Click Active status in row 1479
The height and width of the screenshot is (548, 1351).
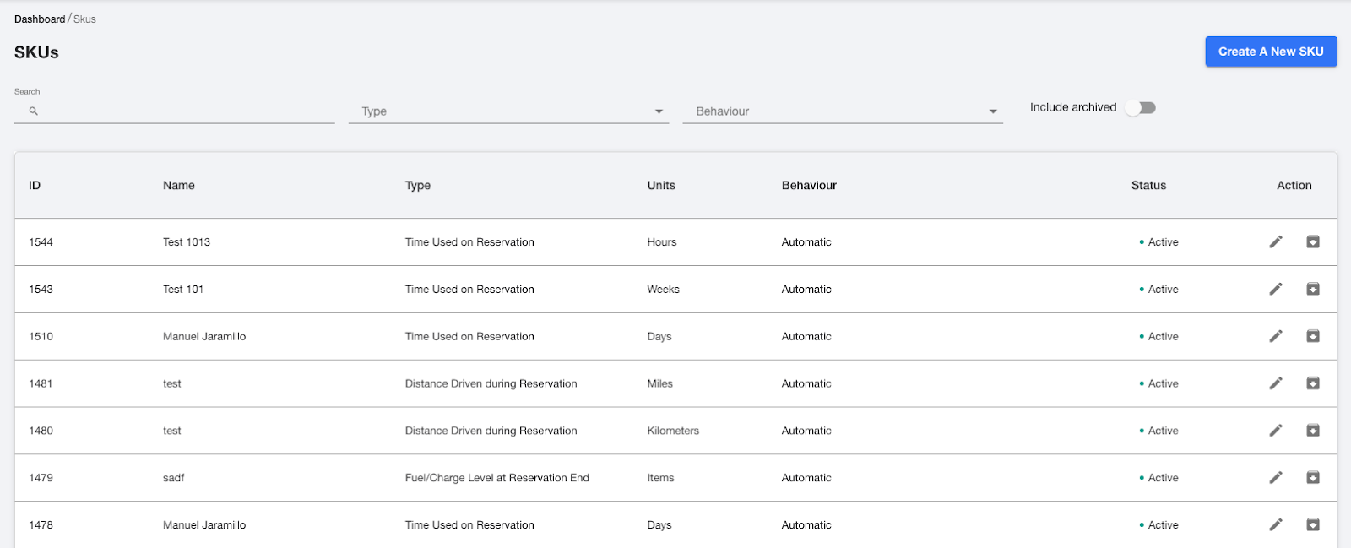[1158, 478]
